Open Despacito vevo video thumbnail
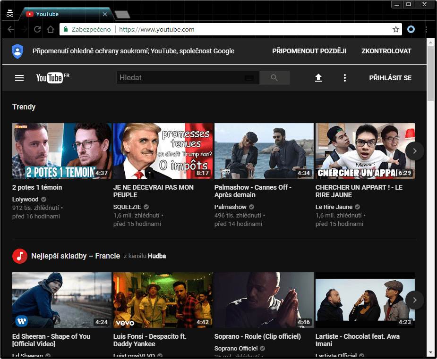437x359 pixels. point(163,300)
